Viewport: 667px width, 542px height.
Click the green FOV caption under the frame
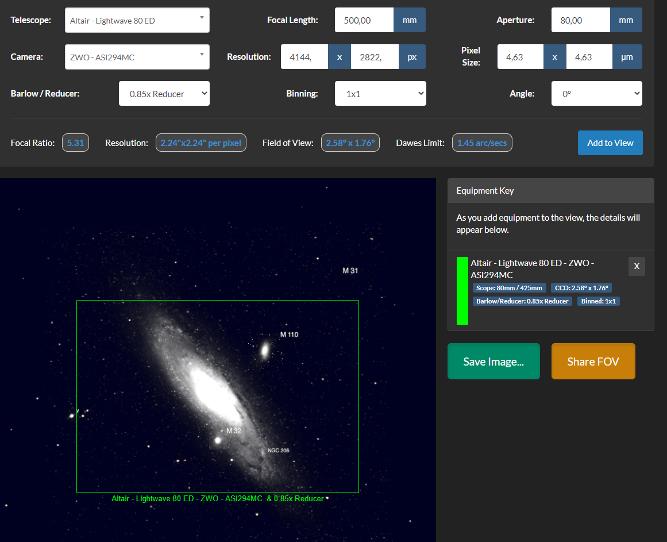pos(217,499)
